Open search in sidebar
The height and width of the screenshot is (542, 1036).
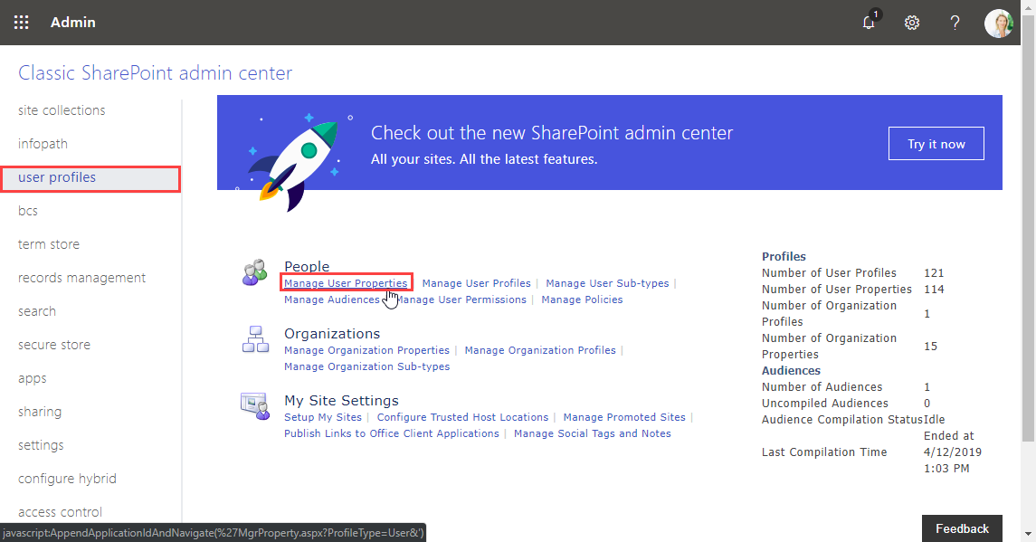(37, 311)
